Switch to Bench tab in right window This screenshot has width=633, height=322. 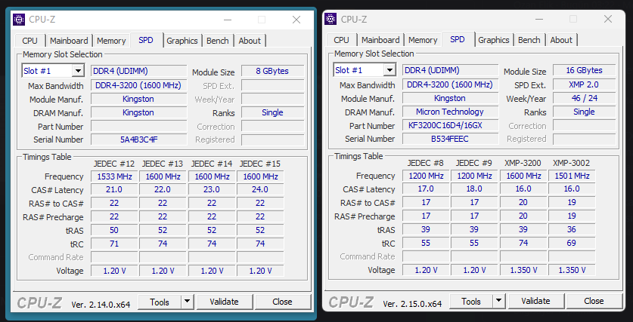[529, 40]
